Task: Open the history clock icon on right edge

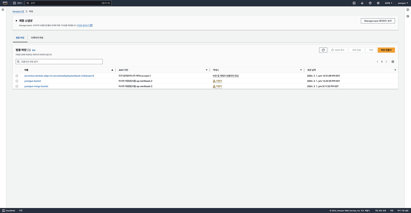Action: (x=408, y=16)
